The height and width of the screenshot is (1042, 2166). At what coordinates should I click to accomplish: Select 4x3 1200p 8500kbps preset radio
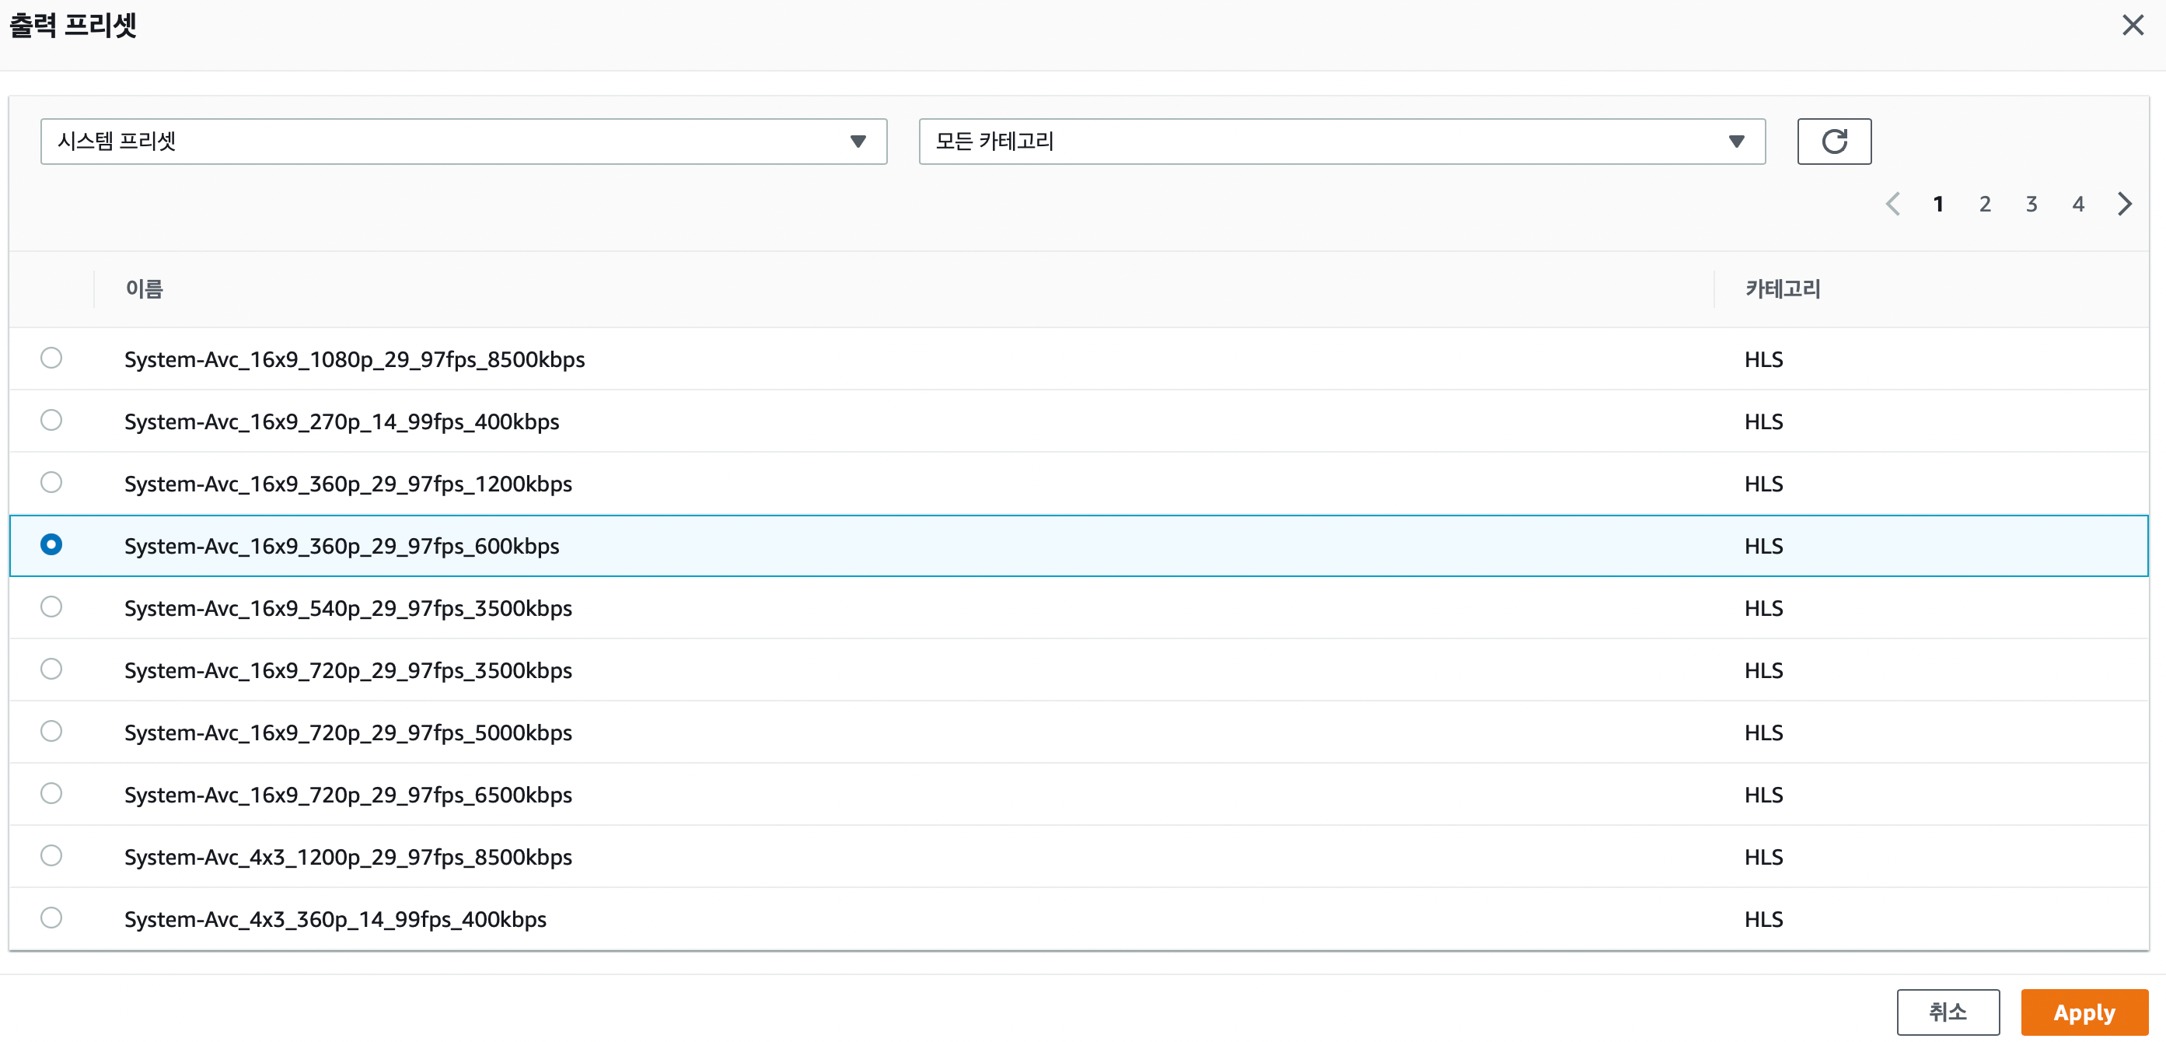[51, 856]
